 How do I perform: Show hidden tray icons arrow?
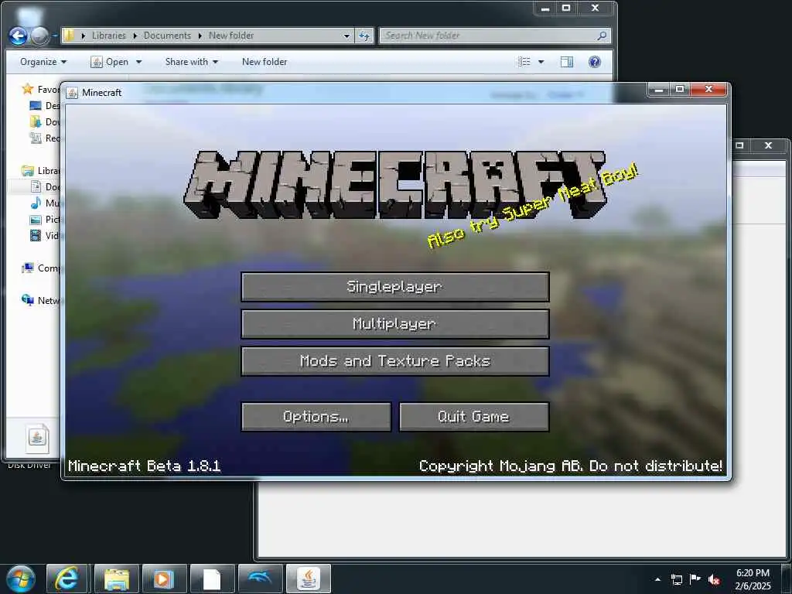(657, 579)
